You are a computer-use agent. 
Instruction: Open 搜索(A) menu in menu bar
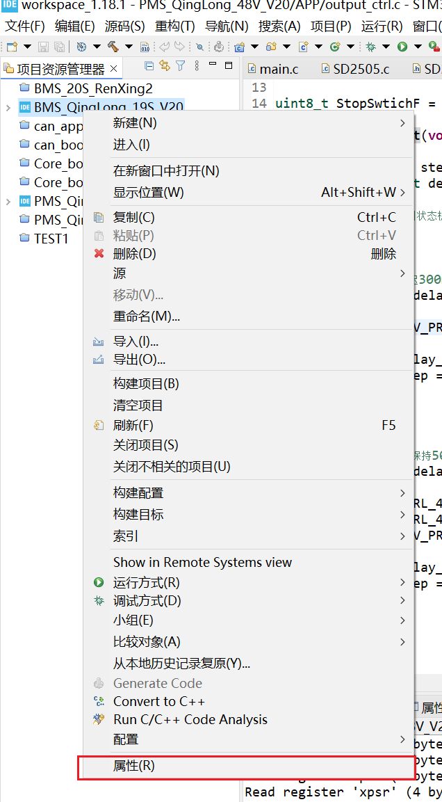[279, 26]
